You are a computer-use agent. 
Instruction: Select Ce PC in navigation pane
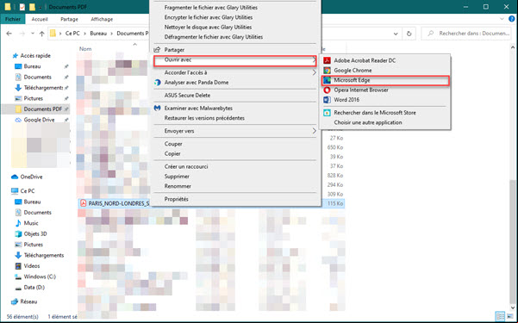(27, 191)
